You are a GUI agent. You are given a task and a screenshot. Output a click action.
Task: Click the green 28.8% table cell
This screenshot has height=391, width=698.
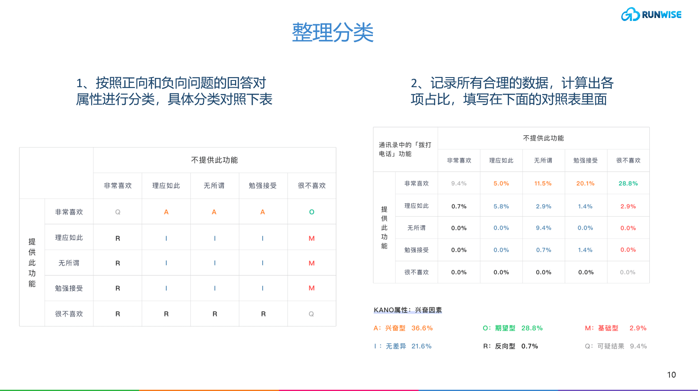(x=628, y=184)
